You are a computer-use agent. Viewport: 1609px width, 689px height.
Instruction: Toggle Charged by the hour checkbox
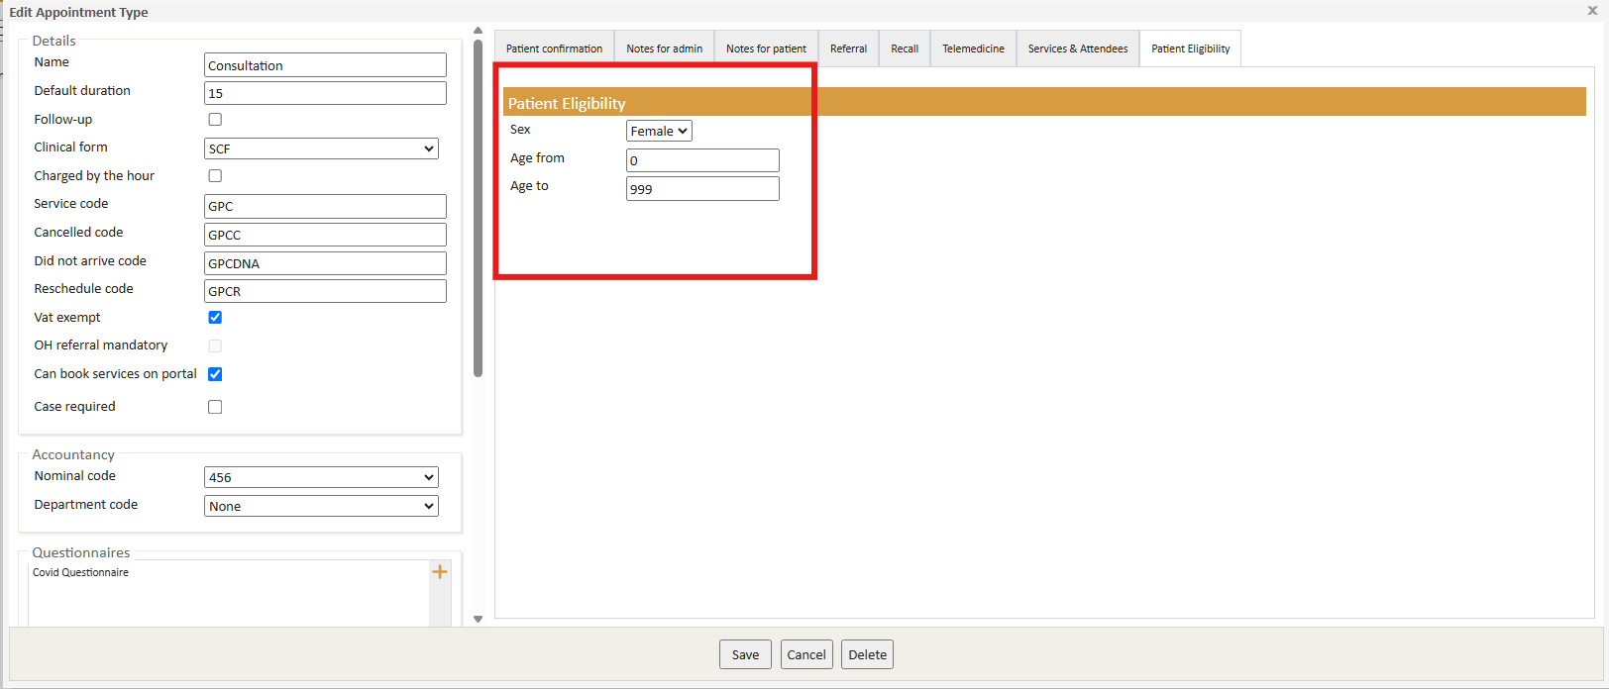pyautogui.click(x=215, y=176)
